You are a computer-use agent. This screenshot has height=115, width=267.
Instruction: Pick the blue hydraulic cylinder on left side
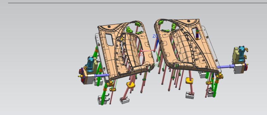click(x=90, y=64)
